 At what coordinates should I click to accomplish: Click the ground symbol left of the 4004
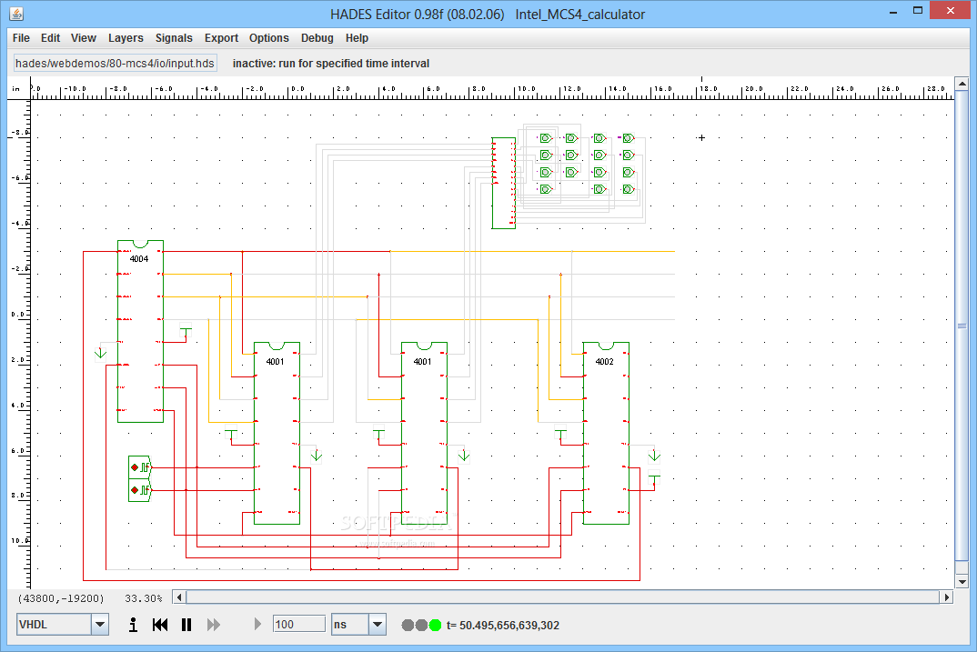click(x=100, y=353)
